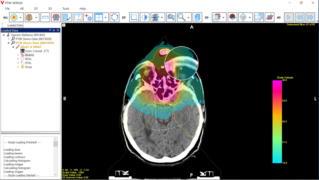Click the play forward slice button
The height and width of the screenshot is (180, 319).
pos(288,17)
